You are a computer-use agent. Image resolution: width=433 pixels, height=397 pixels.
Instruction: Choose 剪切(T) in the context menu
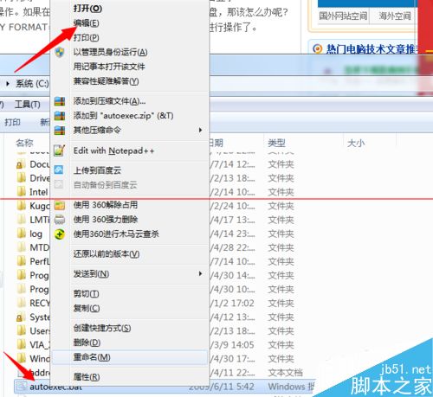pyautogui.click(x=86, y=294)
